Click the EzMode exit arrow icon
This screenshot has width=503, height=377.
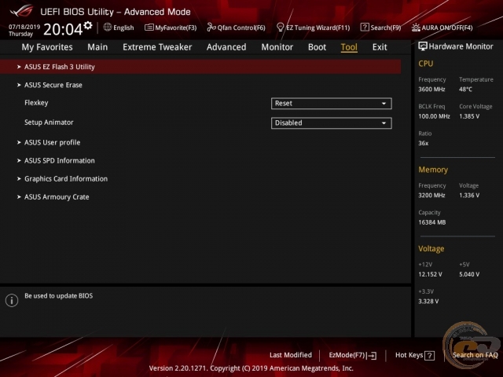point(372,356)
